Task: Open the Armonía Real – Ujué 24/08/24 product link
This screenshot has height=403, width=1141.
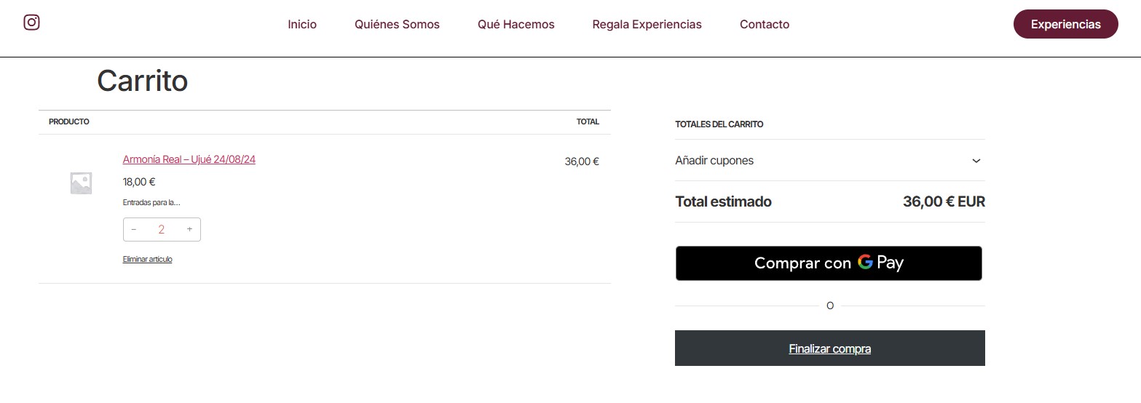Action: pyautogui.click(x=189, y=160)
